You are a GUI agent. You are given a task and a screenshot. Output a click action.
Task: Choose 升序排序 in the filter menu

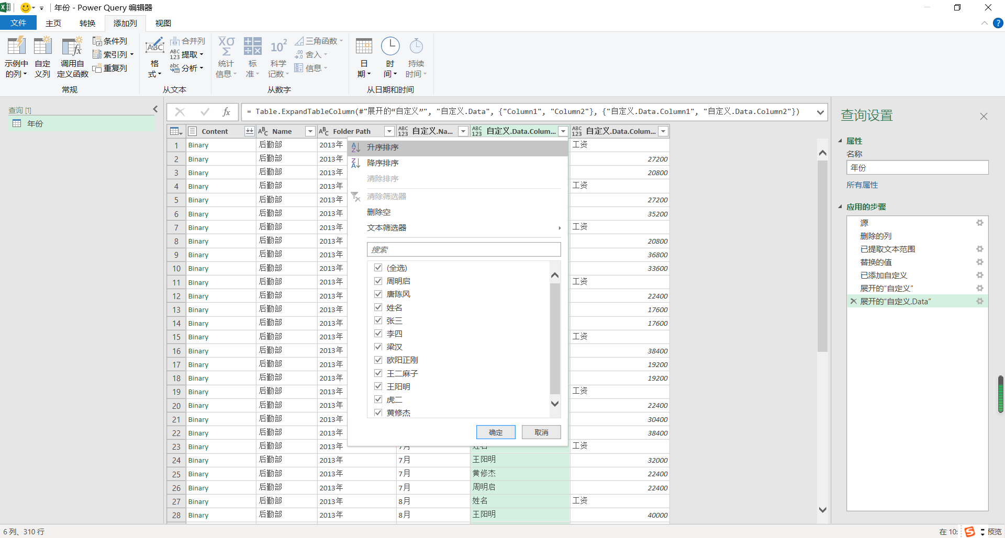pos(458,147)
